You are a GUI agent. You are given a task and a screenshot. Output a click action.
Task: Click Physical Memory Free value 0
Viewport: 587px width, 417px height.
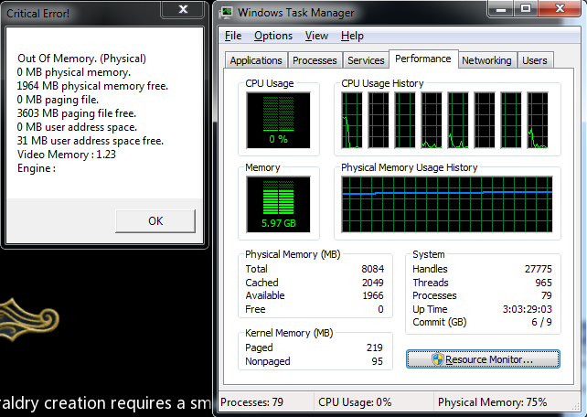click(x=380, y=309)
